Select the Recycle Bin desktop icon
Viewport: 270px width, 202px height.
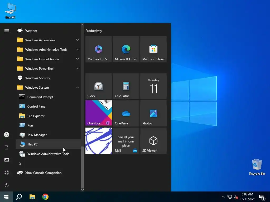pyautogui.click(x=257, y=167)
